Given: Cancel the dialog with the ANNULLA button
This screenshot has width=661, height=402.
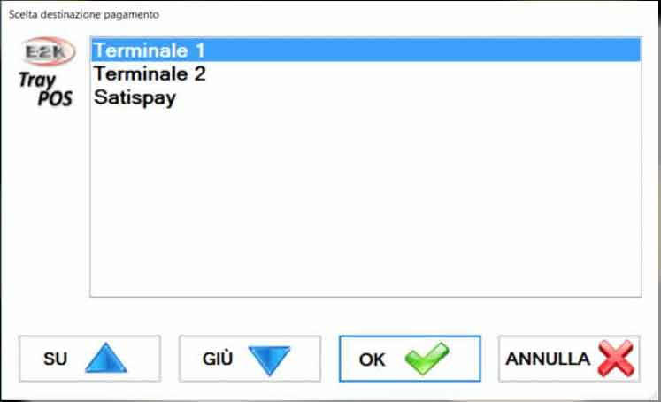Looking at the screenshot, I should pos(569,358).
